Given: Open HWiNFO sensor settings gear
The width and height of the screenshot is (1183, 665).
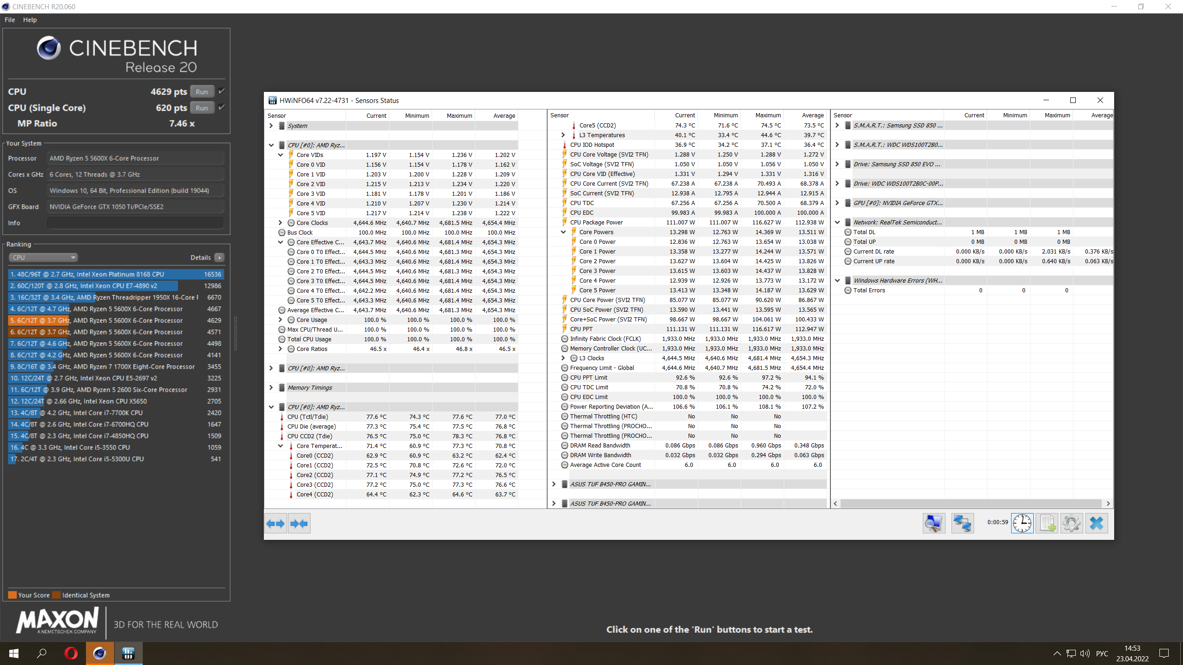Looking at the screenshot, I should coord(1071,523).
